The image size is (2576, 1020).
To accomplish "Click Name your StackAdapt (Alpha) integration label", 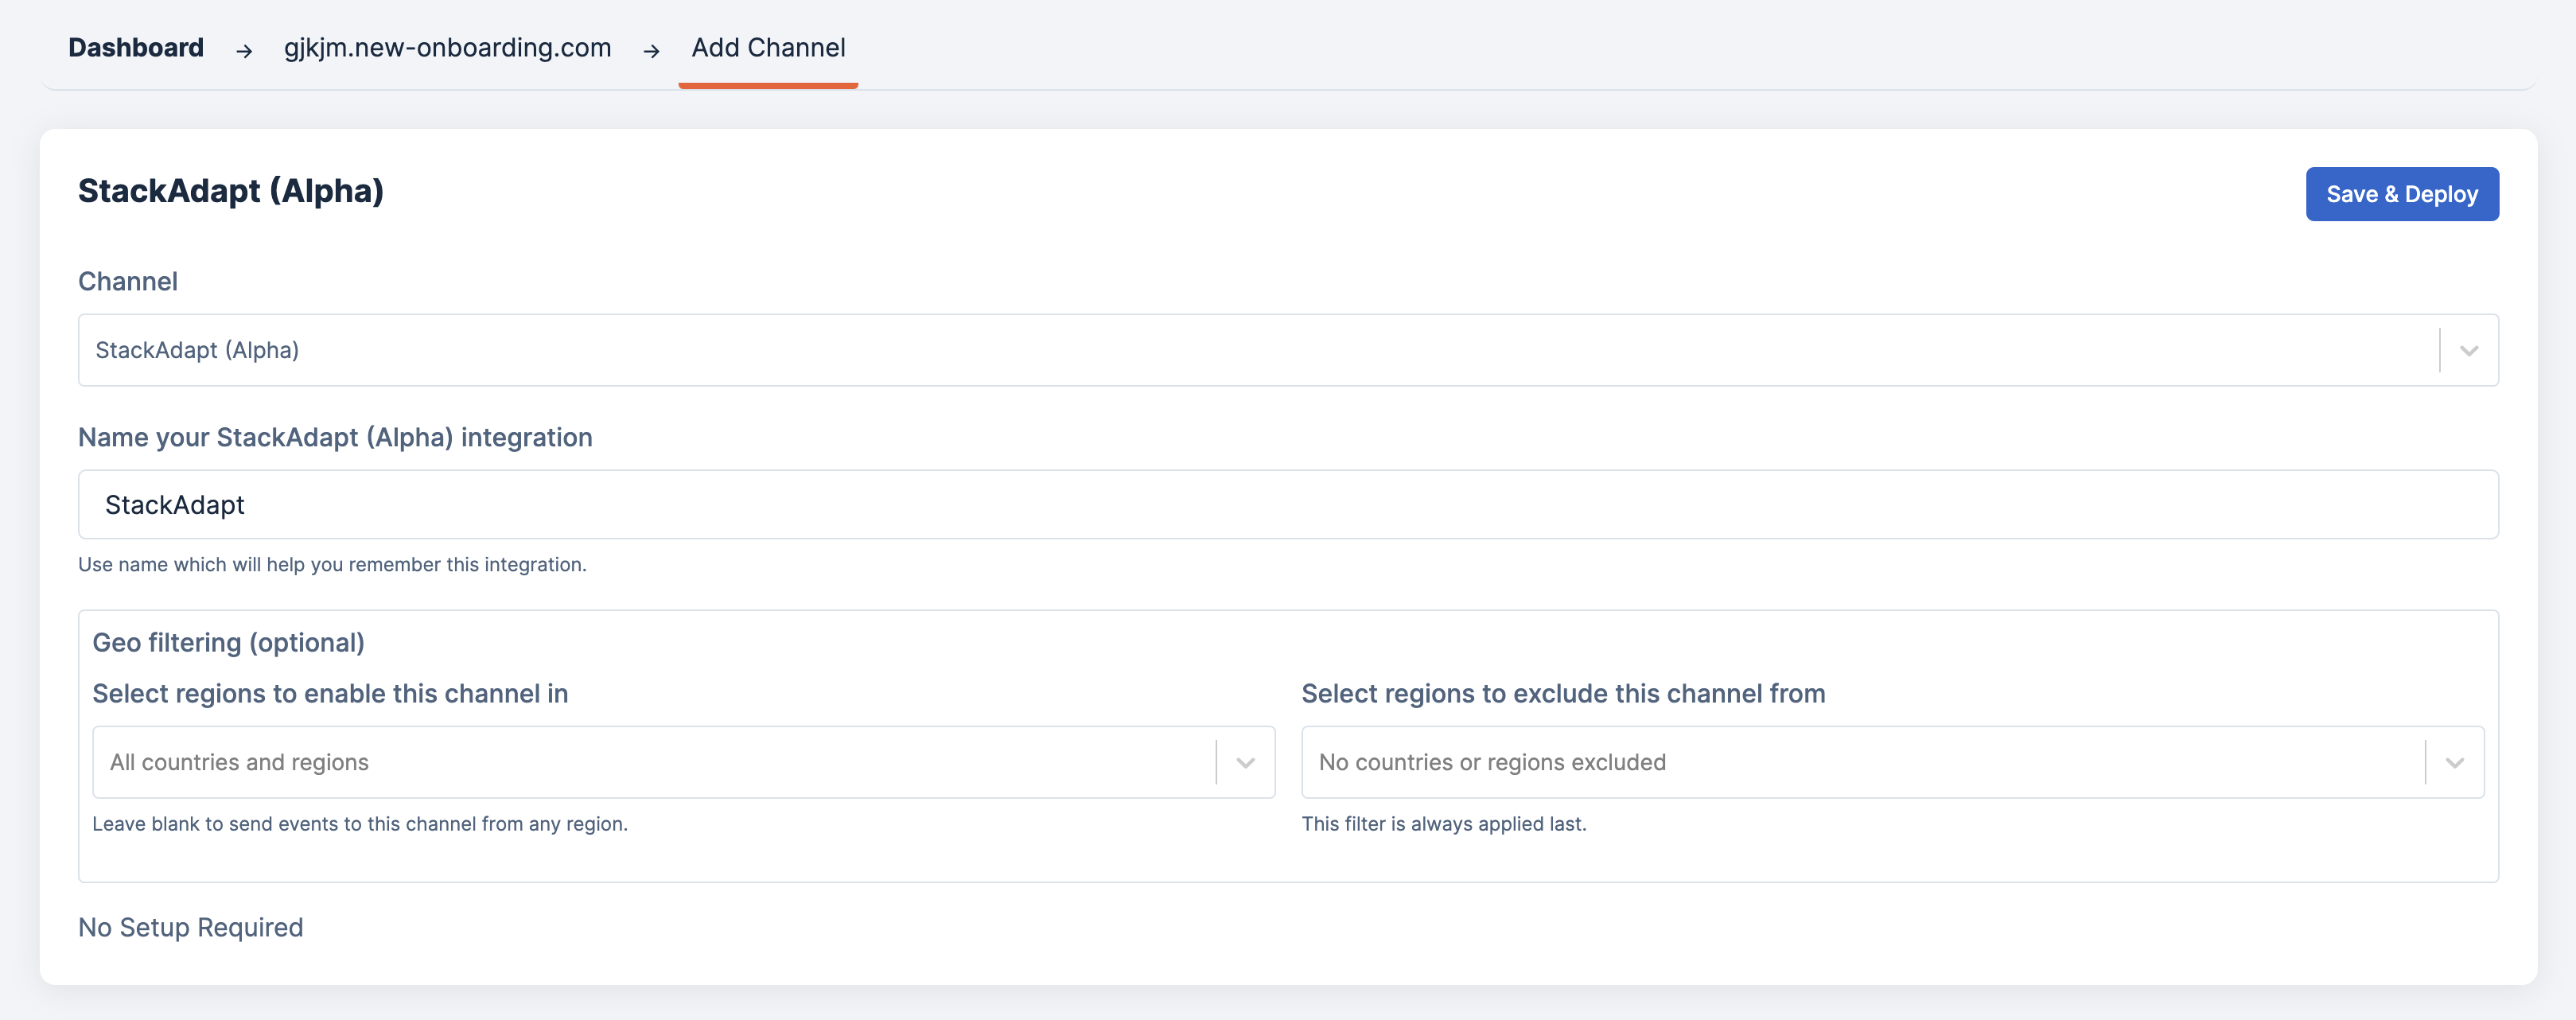I will 335,438.
